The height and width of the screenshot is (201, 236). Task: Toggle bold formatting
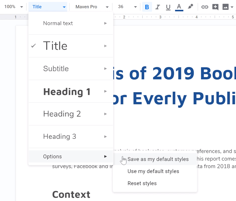(147, 7)
